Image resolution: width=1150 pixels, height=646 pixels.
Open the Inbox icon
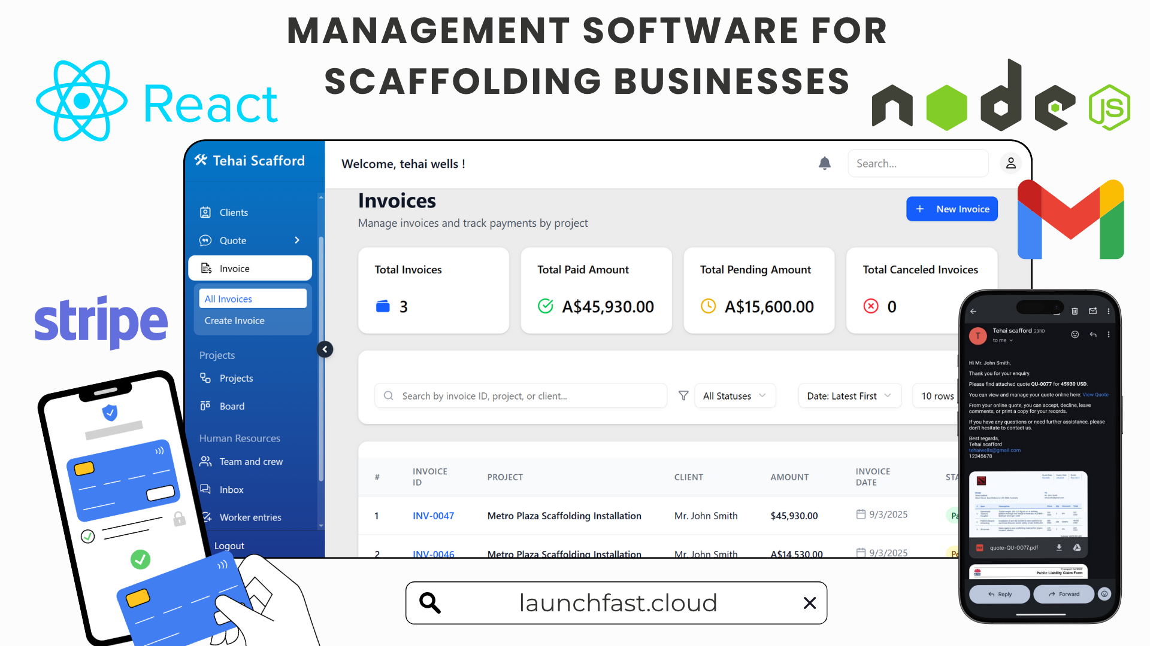[206, 489]
